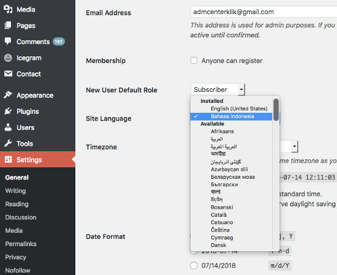Viewport: 337px width, 275px height.
Task: Choose Cebuano language option
Action: click(222, 222)
